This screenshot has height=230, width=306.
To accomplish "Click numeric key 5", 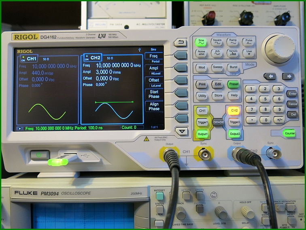I will click(265, 99).
